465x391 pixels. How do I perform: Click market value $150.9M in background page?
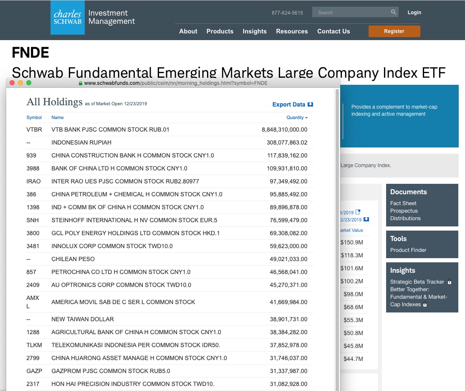352,242
